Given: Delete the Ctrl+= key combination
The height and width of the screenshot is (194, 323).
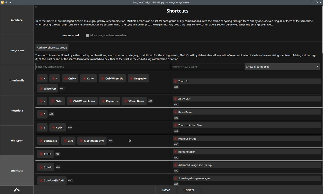Looking at the screenshot, I should point(84,79).
